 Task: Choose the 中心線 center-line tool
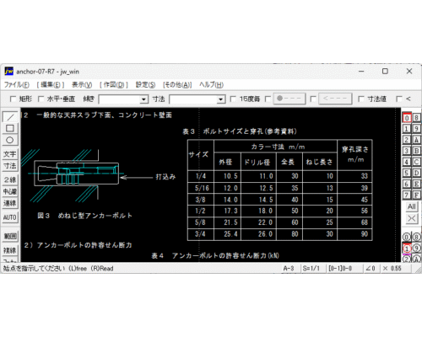click(10, 191)
